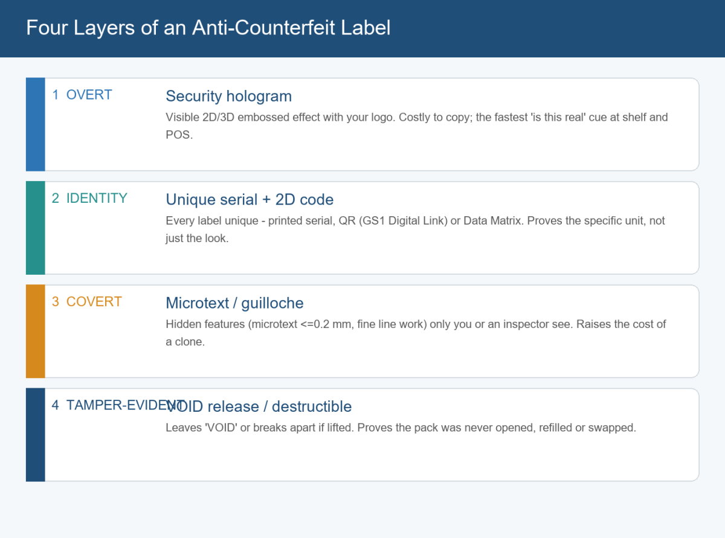
Task: Select the "Unique serial + 2D code" heading
Action: (x=250, y=199)
